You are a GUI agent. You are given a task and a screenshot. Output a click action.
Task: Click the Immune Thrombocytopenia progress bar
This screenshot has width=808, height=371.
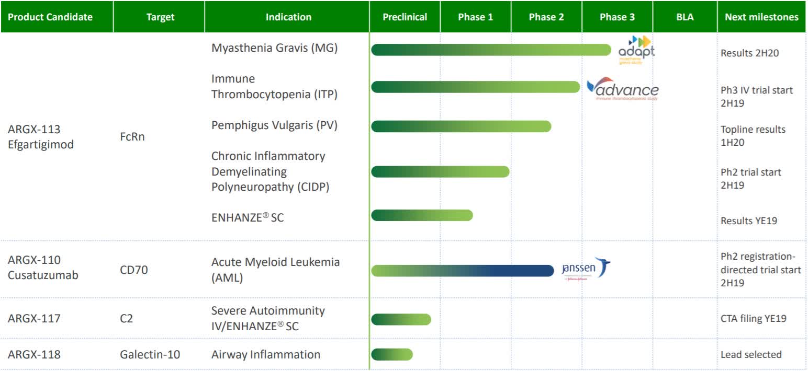pos(476,87)
